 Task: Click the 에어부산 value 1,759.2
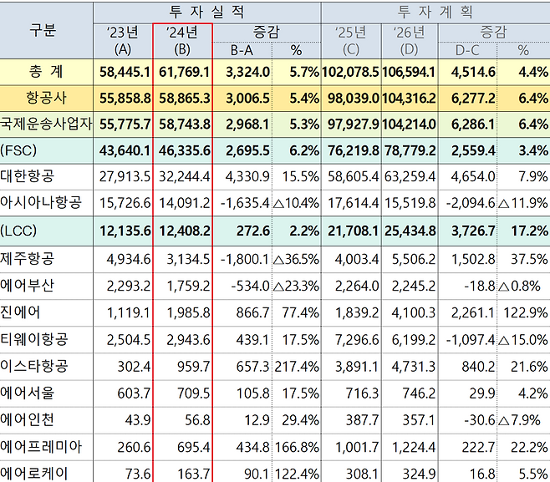[x=188, y=286]
